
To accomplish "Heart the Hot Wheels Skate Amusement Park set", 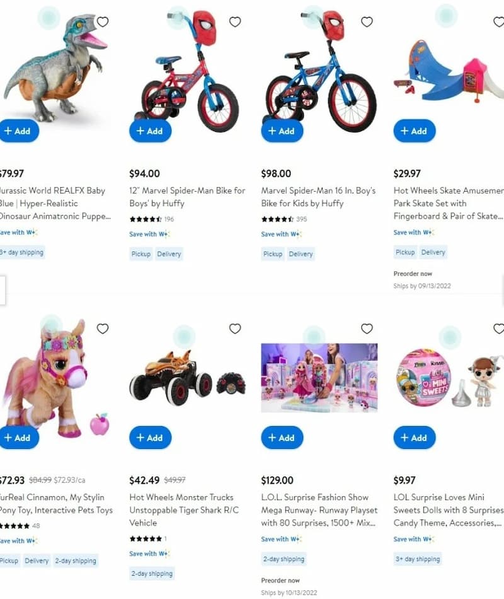I will (499, 22).
